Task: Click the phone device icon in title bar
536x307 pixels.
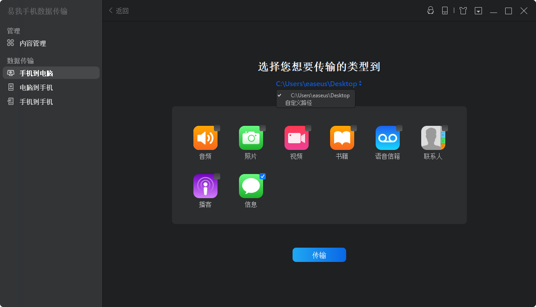Action: coord(445,11)
